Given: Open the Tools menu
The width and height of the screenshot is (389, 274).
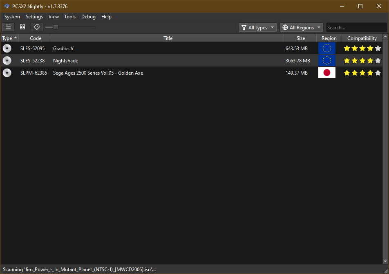Looking at the screenshot, I should tap(70, 17).
